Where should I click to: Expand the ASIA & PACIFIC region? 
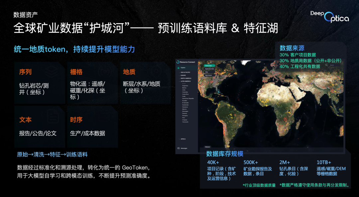(x=186, y=72)
